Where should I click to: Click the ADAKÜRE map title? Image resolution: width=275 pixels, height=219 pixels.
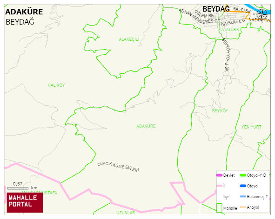pyautogui.click(x=24, y=12)
